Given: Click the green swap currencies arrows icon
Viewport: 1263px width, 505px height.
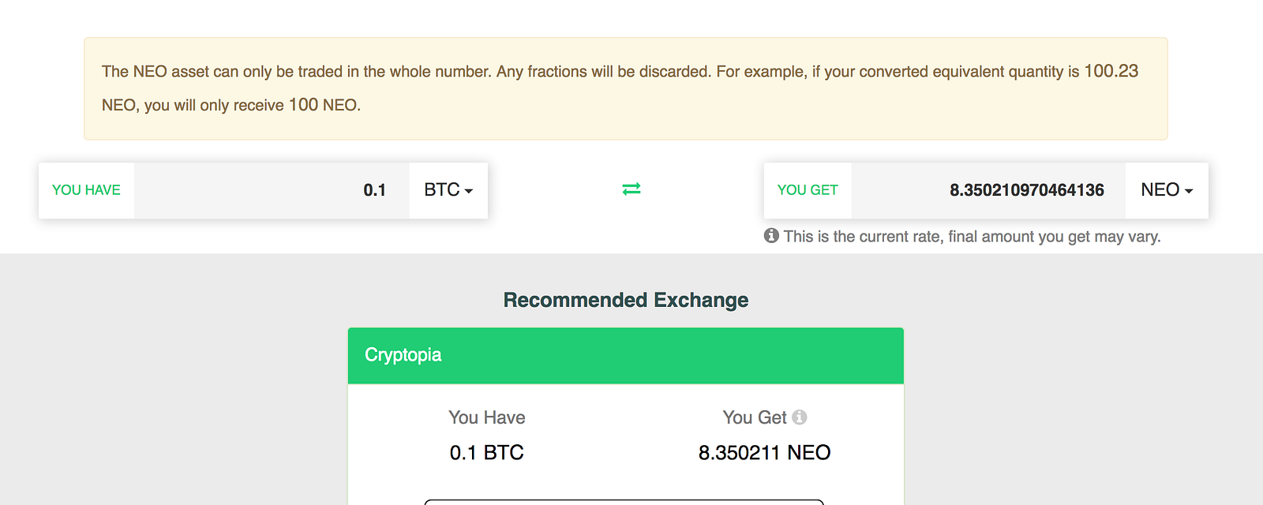Looking at the screenshot, I should [x=631, y=189].
